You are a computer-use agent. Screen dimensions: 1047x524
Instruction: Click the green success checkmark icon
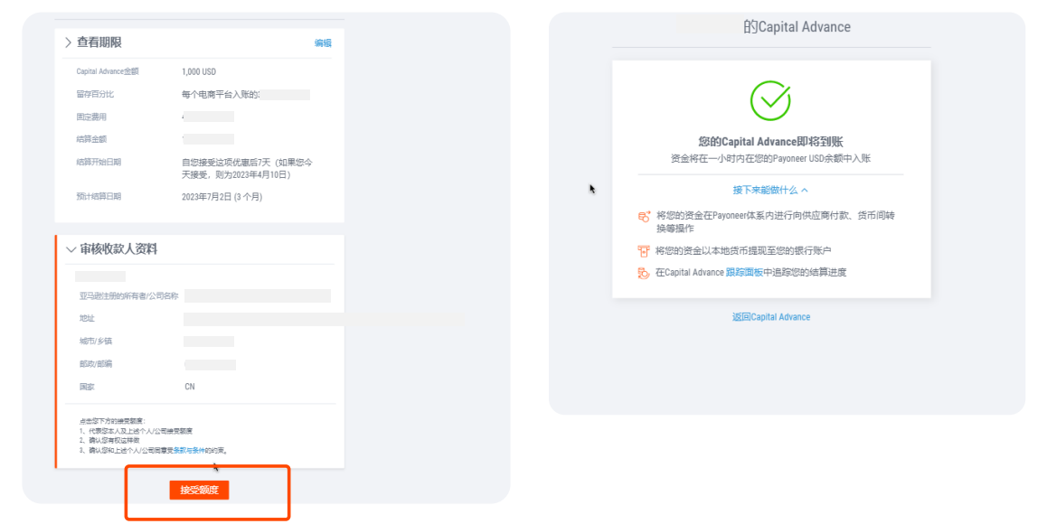pos(770,101)
